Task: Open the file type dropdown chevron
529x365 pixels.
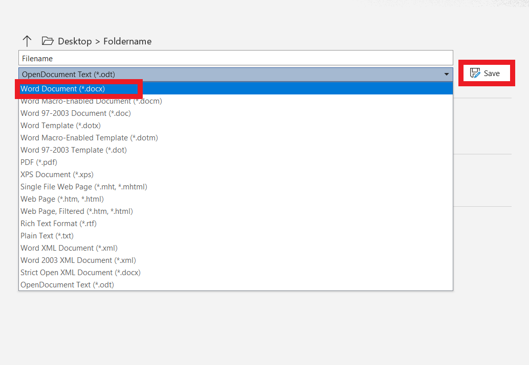Action: click(446, 74)
